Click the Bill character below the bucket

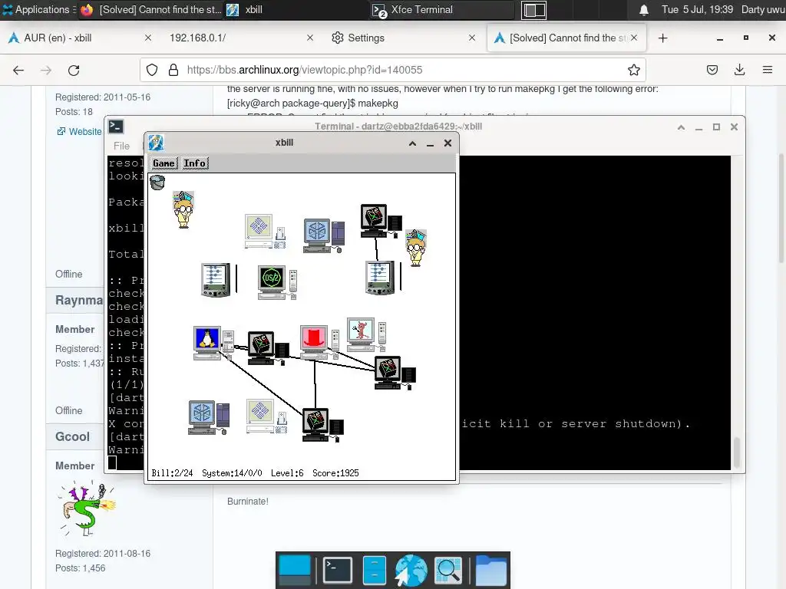point(183,210)
